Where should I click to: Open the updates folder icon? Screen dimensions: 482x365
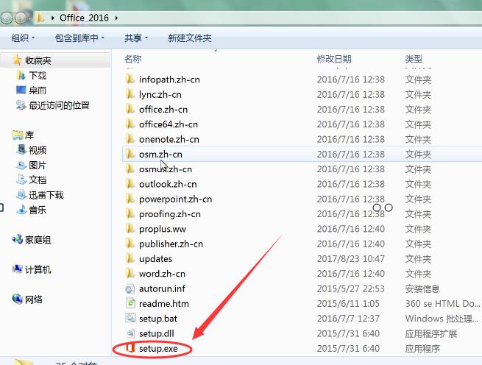pos(130,258)
